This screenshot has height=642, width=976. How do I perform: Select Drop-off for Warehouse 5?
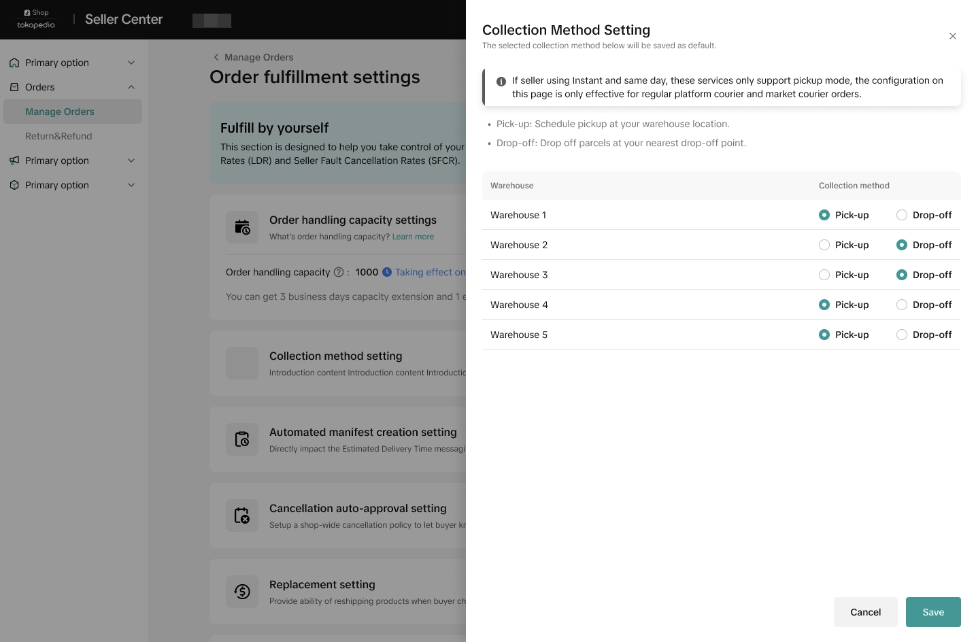[902, 335]
